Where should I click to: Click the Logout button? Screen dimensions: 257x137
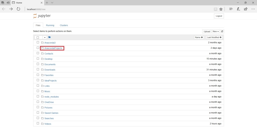click(x=219, y=16)
